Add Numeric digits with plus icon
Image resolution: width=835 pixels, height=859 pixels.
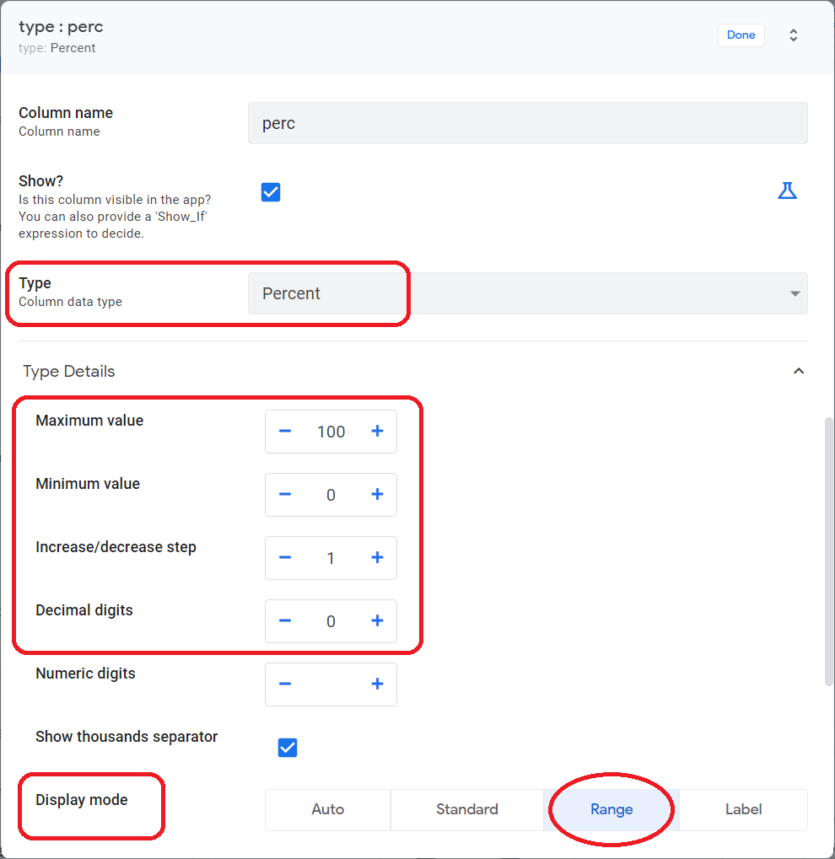click(377, 684)
